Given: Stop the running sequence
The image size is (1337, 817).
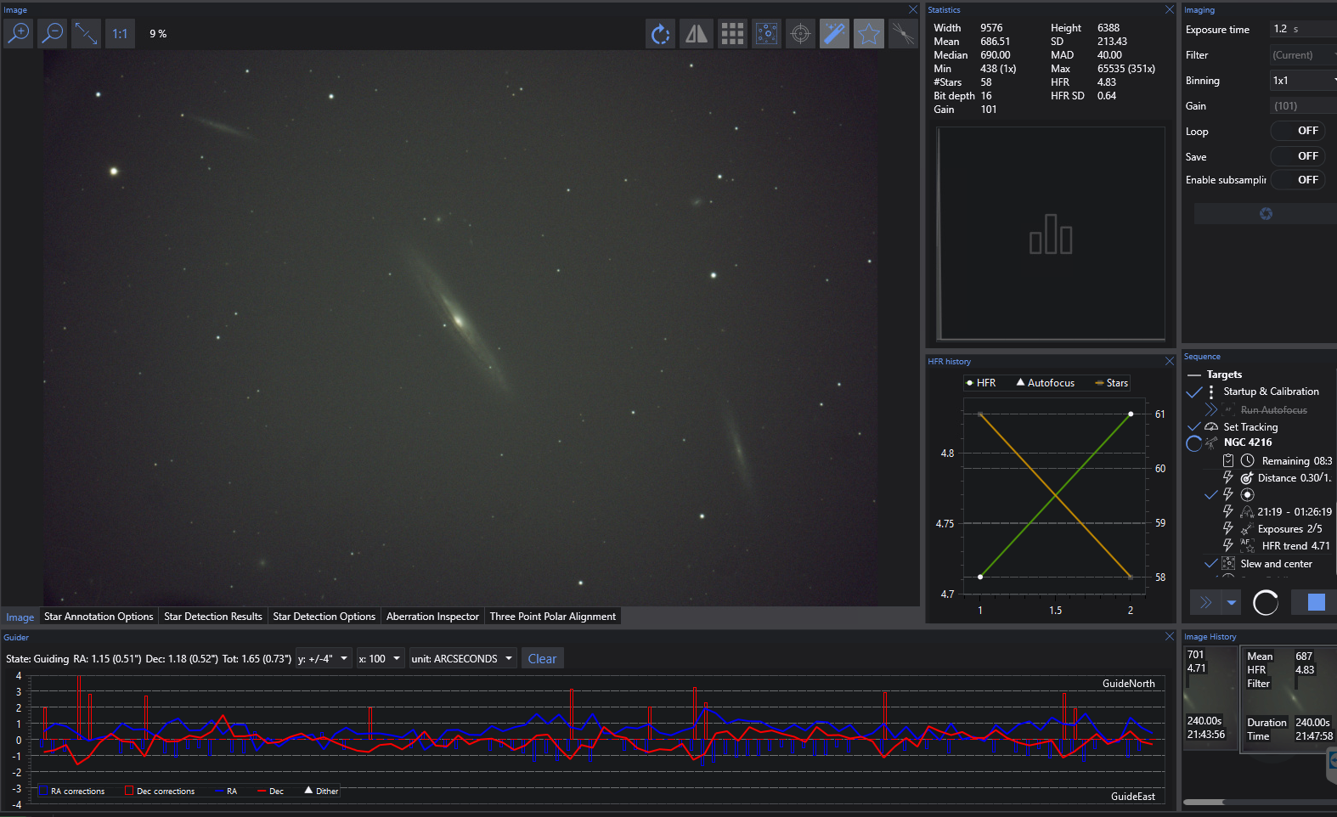Looking at the screenshot, I should click(1315, 602).
